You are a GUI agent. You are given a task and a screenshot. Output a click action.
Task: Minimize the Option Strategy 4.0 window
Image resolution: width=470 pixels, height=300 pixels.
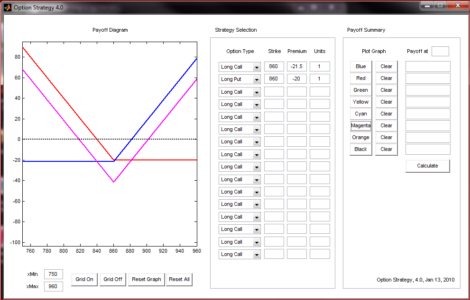click(427, 6)
